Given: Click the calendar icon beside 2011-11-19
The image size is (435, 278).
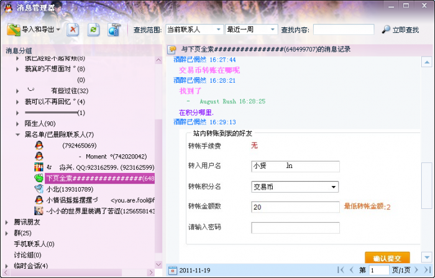Looking at the screenshot, I should tap(172, 270).
